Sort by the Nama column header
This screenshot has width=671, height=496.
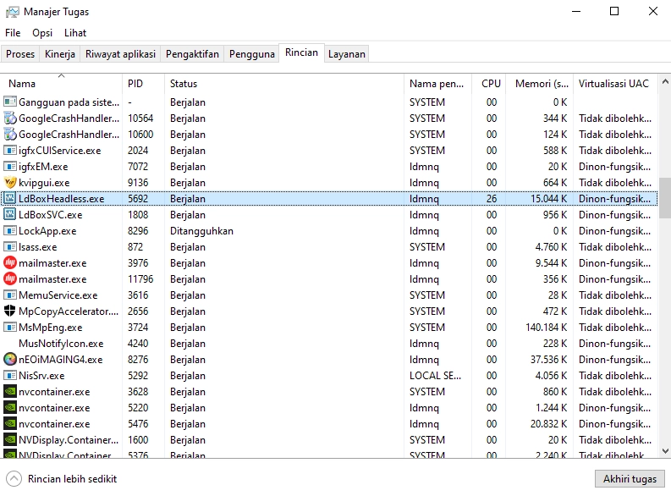tap(62, 84)
